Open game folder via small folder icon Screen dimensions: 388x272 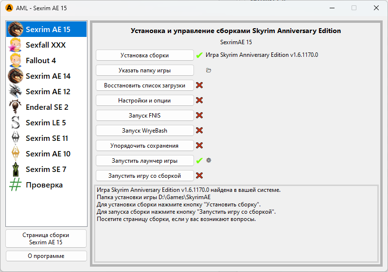(209, 70)
